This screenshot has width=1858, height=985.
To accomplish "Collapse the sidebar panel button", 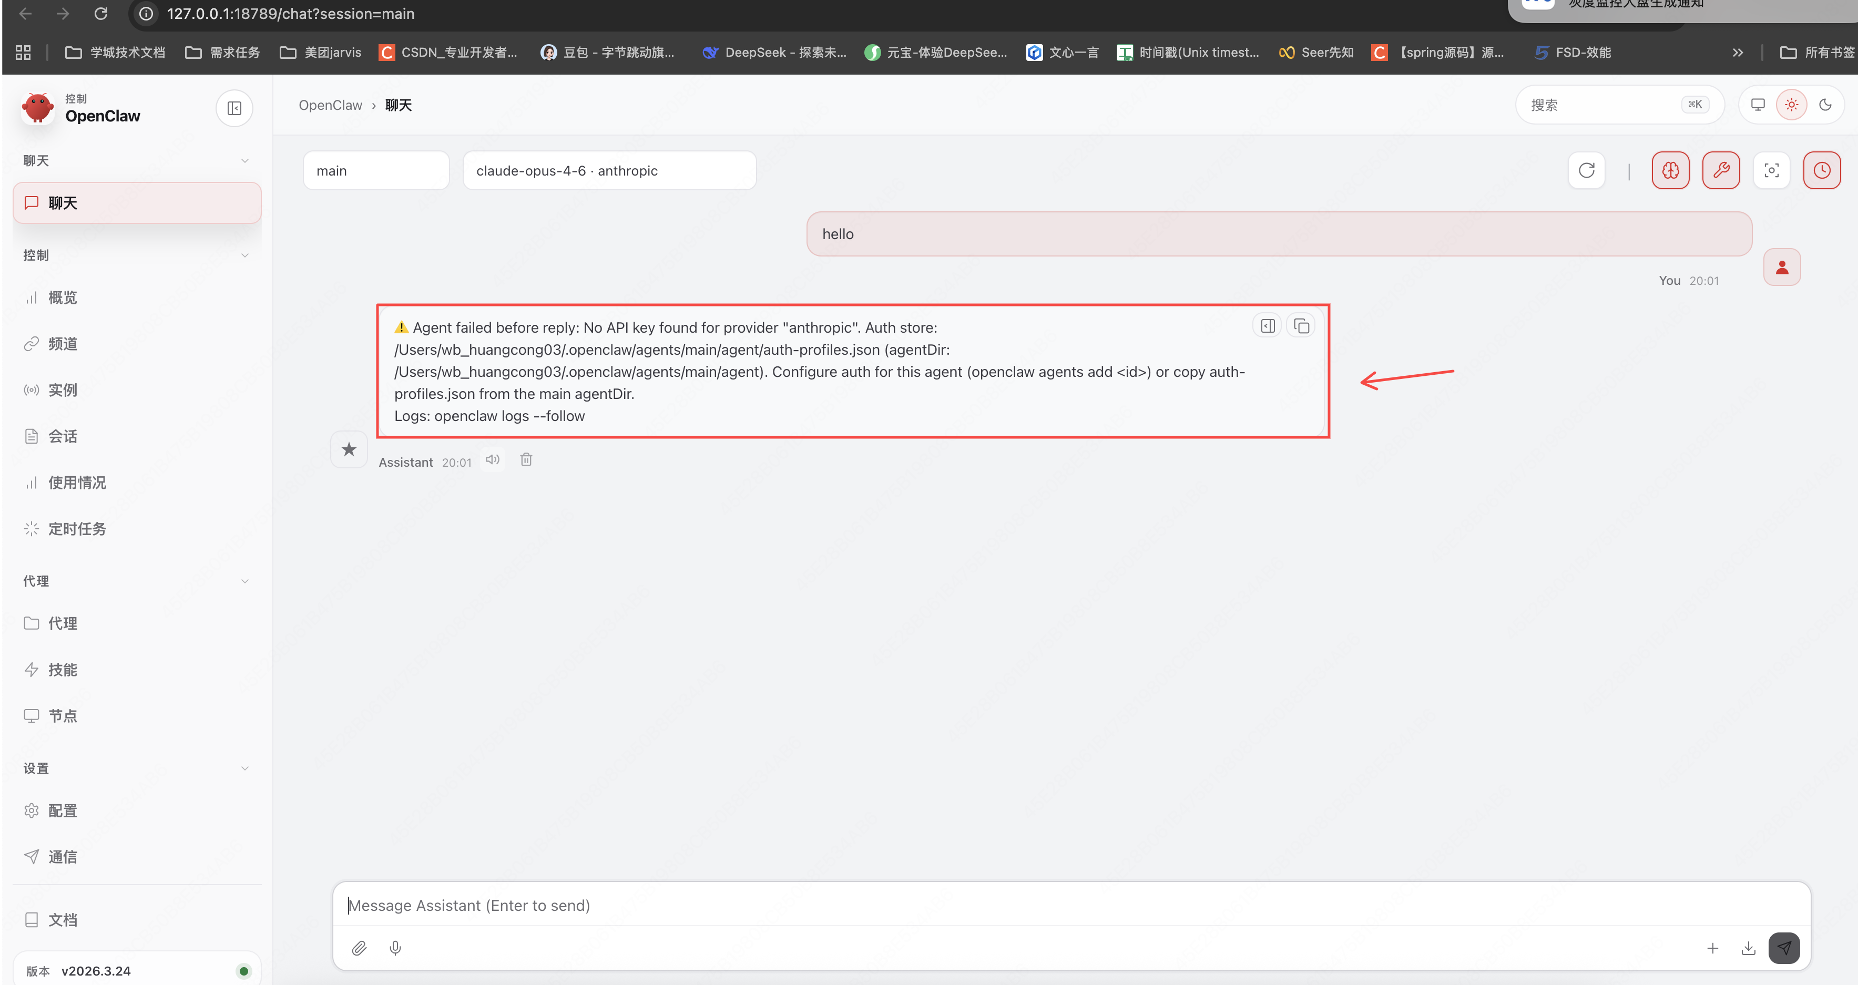I will [x=234, y=108].
